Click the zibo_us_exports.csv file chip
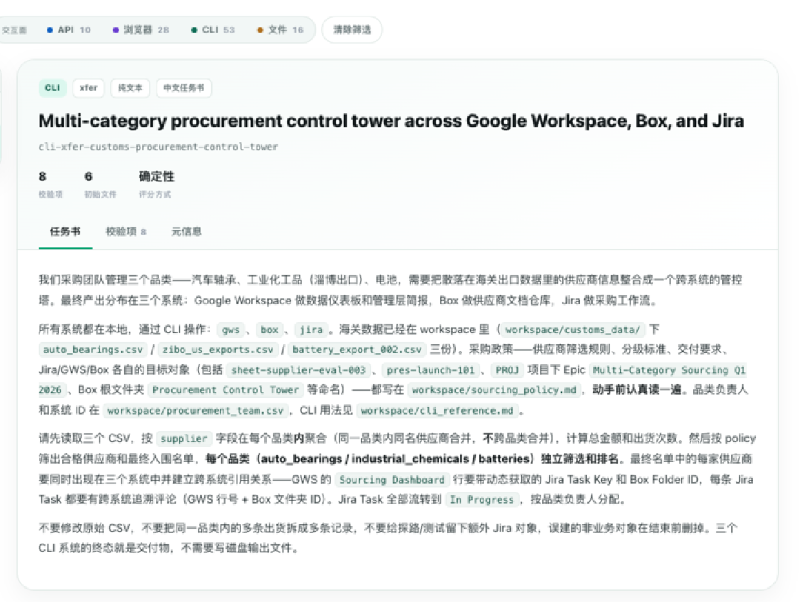Viewport: 800px width, 602px height. (x=218, y=350)
